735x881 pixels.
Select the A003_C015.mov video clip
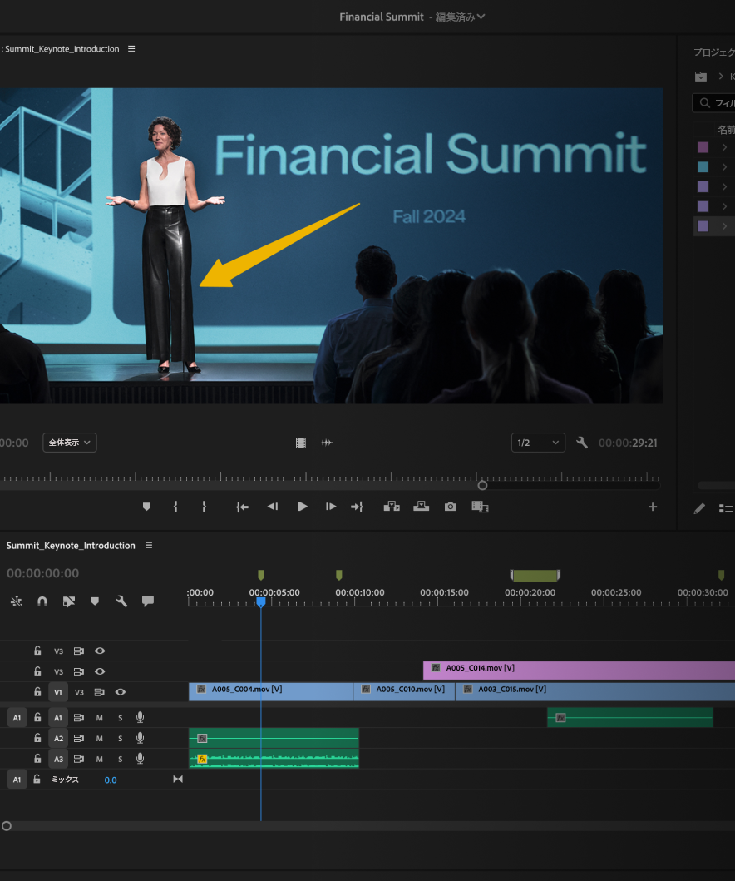pyautogui.click(x=595, y=691)
